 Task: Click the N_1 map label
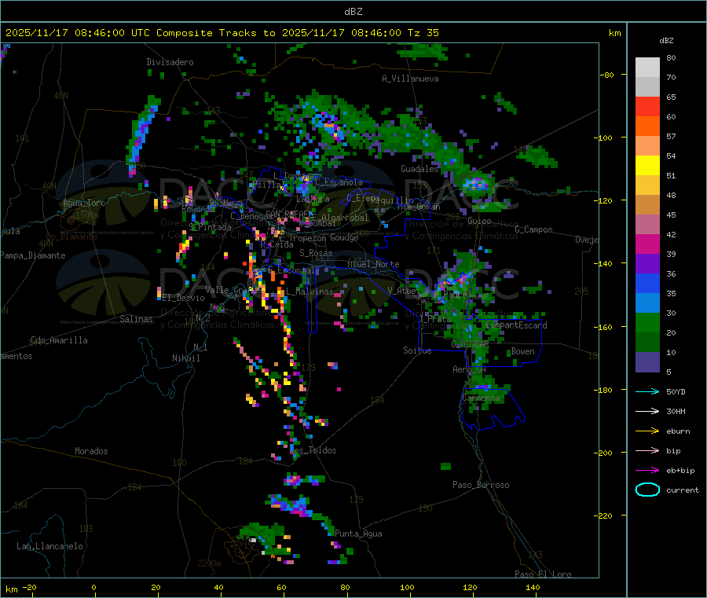[200, 347]
